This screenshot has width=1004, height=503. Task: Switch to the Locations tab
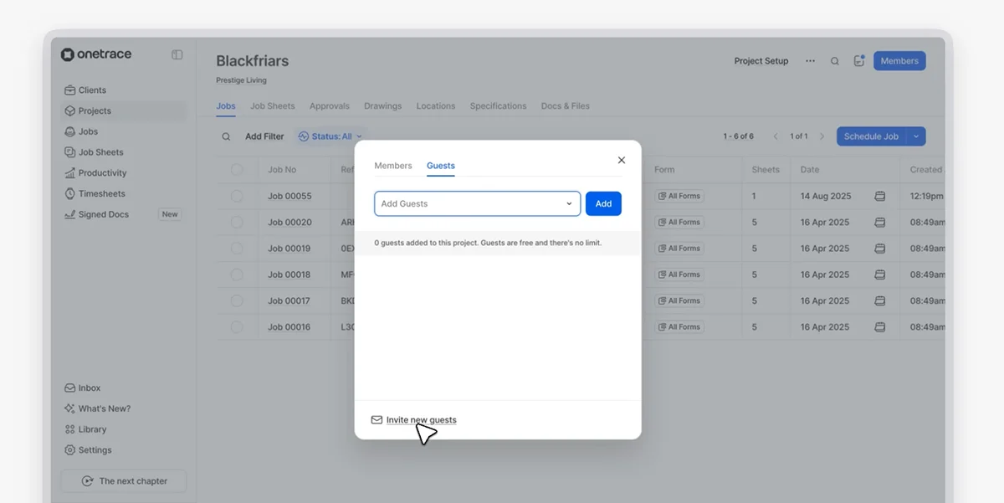pos(436,106)
